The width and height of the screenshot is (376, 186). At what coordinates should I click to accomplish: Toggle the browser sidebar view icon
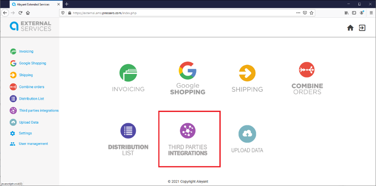354,13
